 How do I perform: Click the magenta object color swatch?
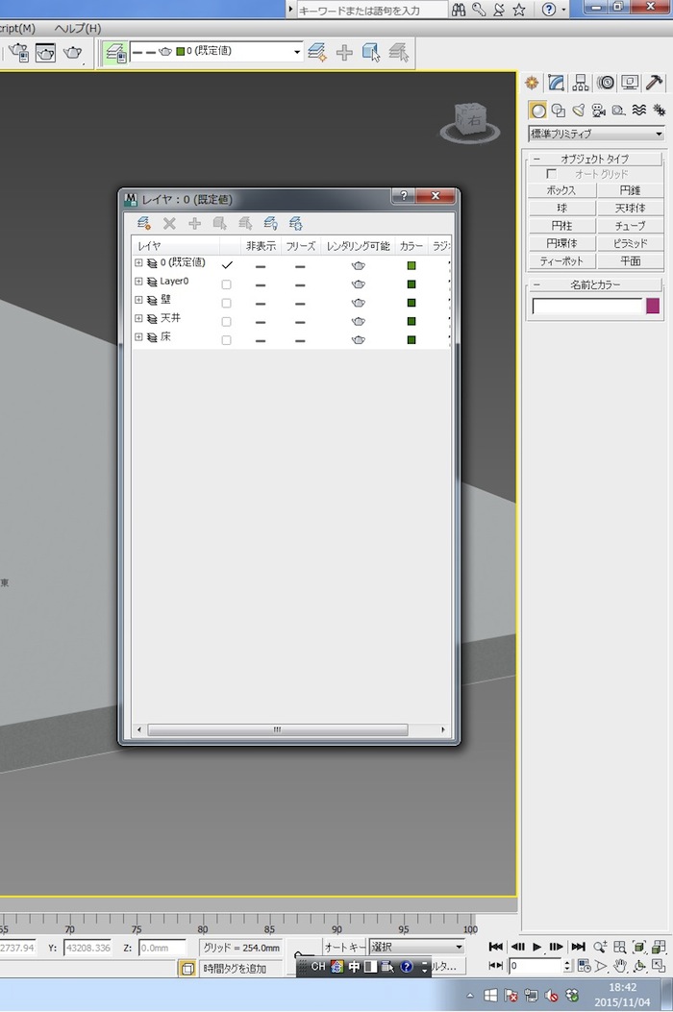[x=653, y=306]
